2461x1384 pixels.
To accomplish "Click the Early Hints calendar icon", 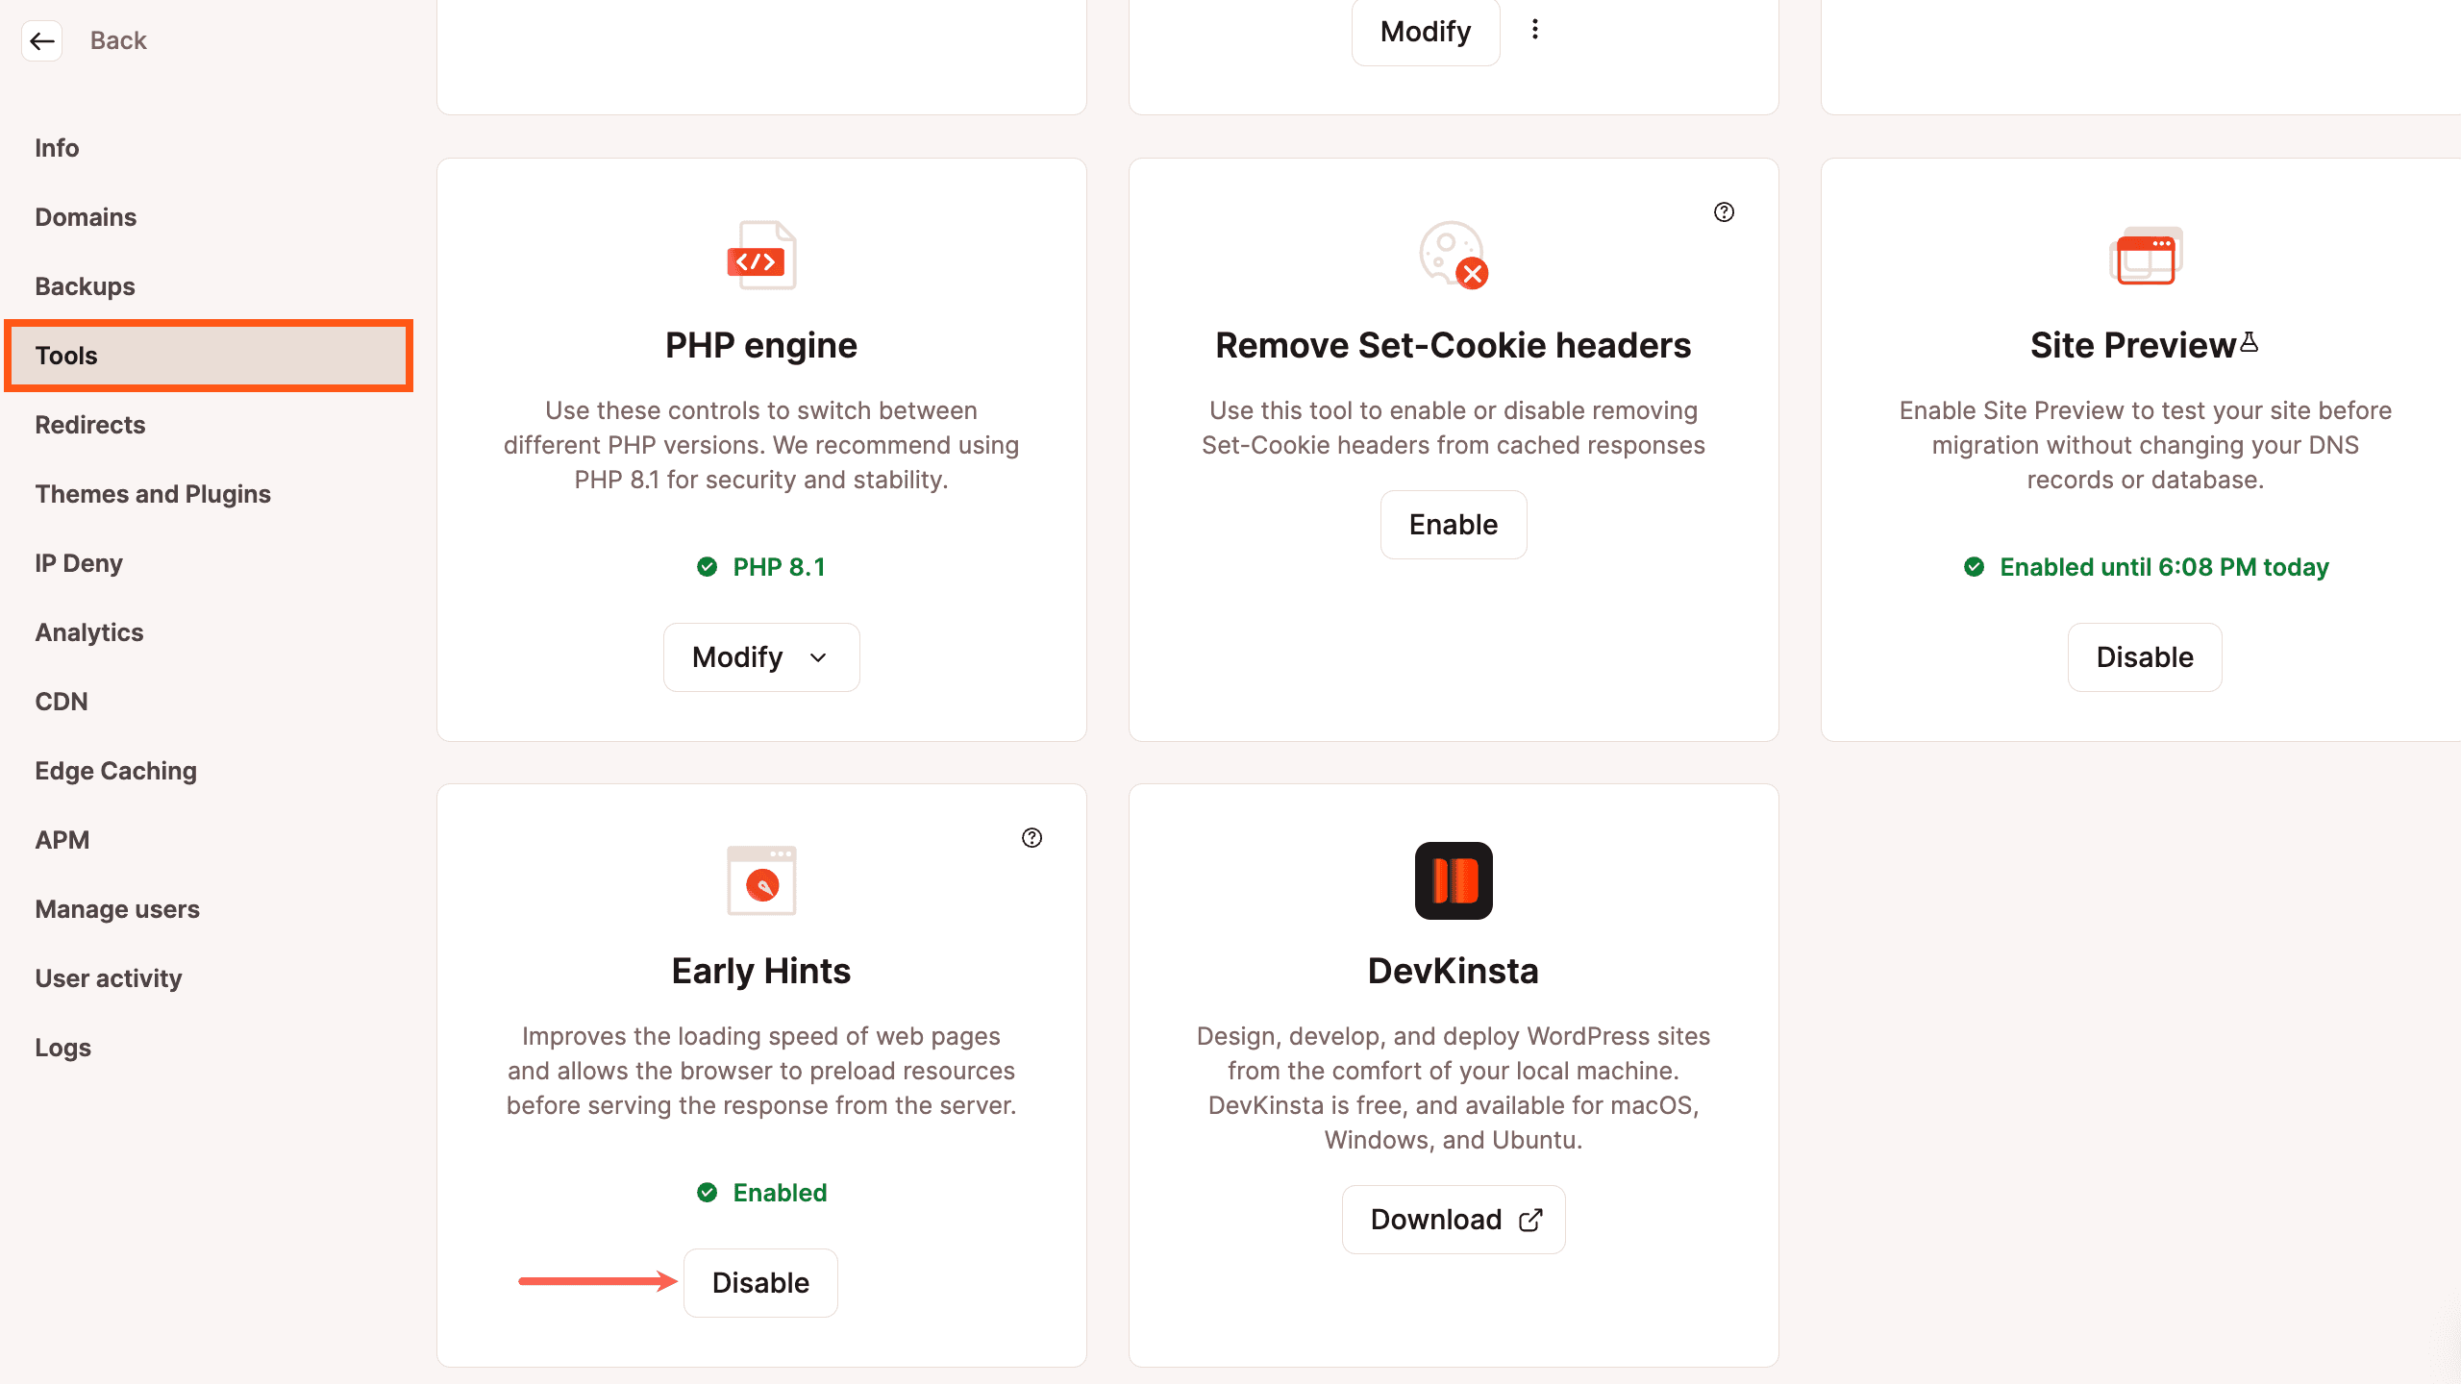I will (760, 880).
